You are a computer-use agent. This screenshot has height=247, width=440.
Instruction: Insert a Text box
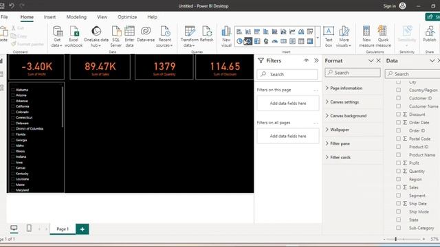pyautogui.click(x=329, y=36)
